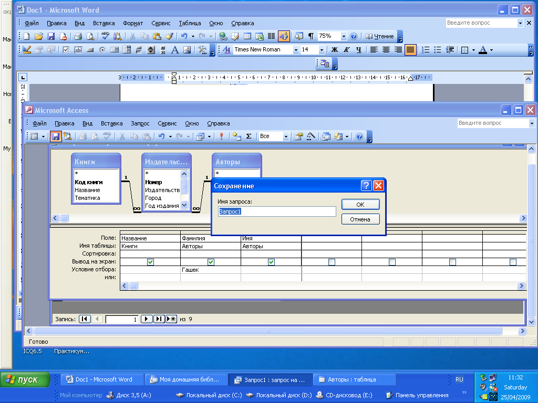This screenshot has height=403, width=538.
Task: Click the Bulleted list icon in Word
Action: [x=438, y=50]
